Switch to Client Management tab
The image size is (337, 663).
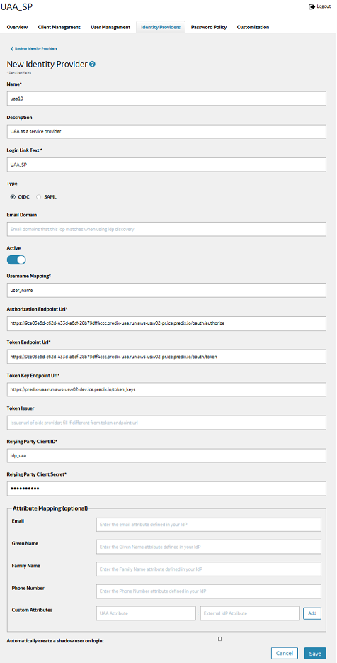tap(59, 27)
